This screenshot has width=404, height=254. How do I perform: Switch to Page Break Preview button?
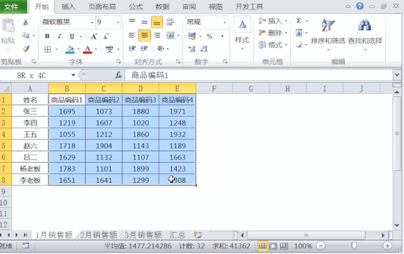coord(284,246)
